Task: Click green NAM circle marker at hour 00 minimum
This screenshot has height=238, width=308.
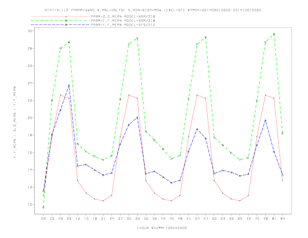Action: click(x=44, y=208)
